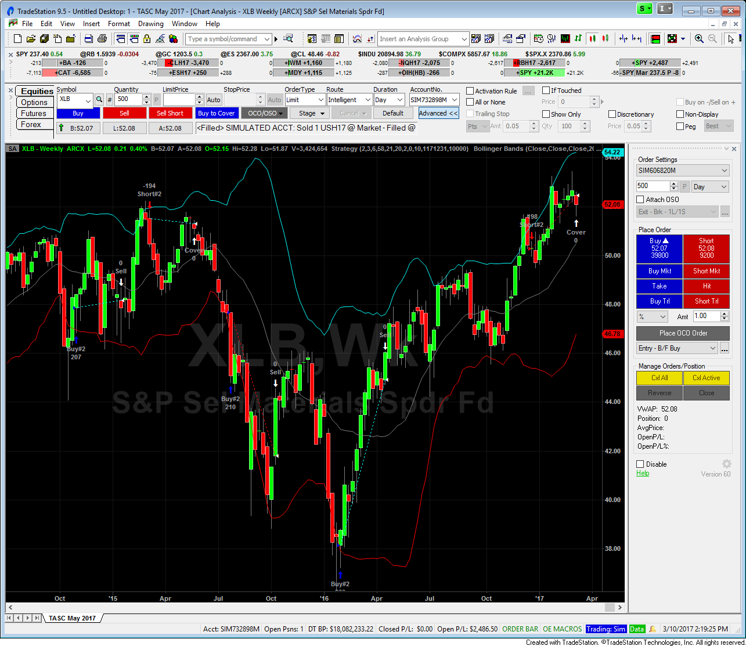This screenshot has height=646, width=746.
Task: Click the symbol search magnifier beside XLB
Action: (99, 100)
